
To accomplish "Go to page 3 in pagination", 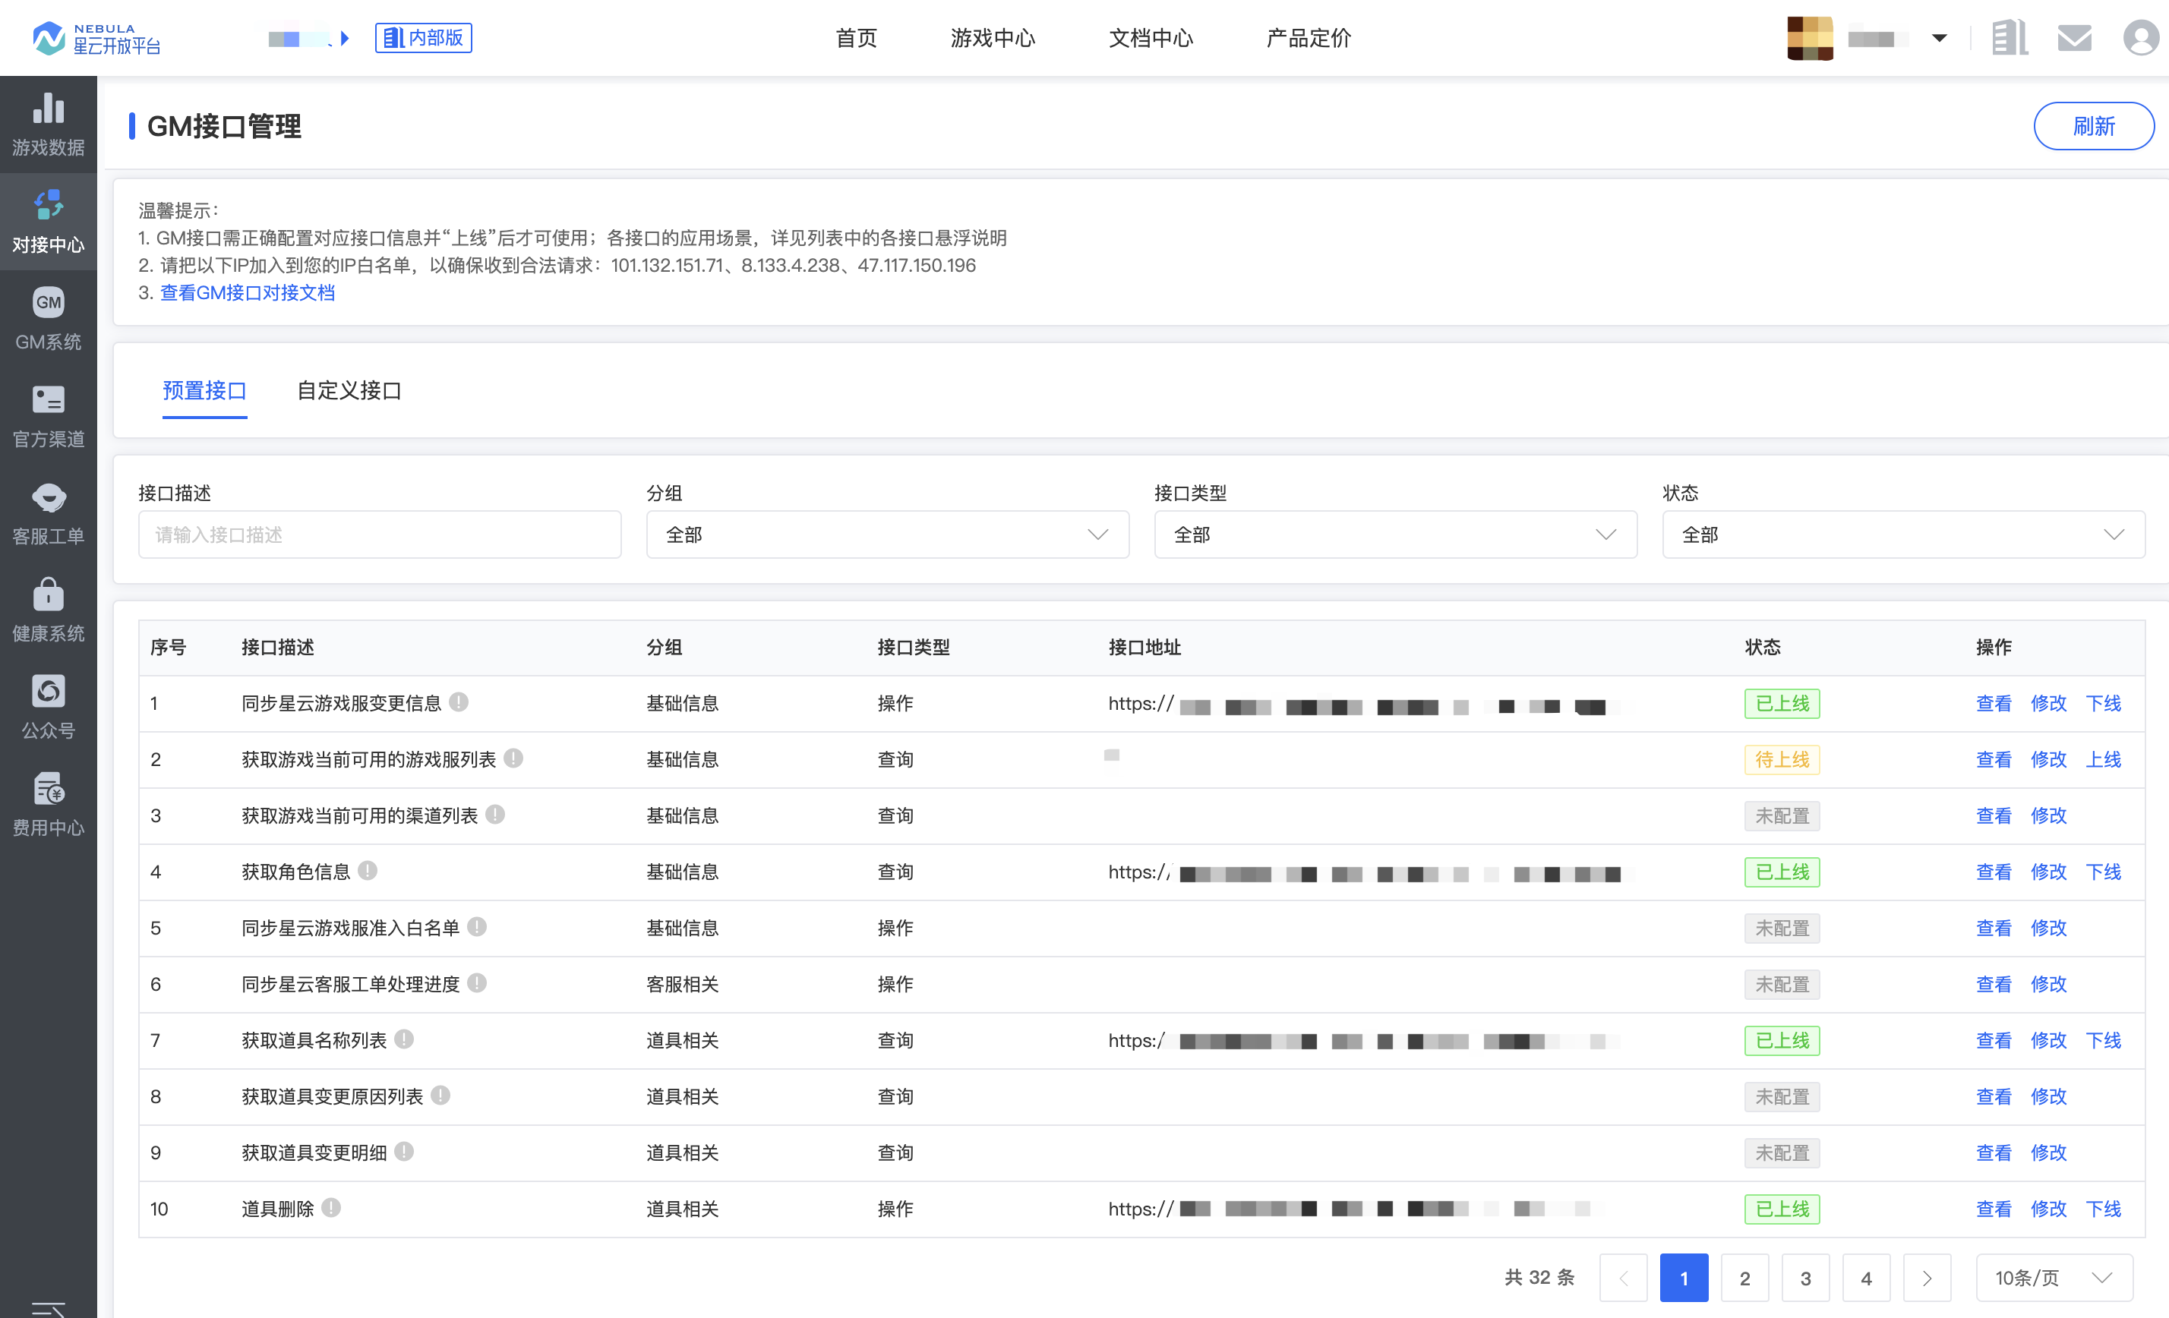I will (x=1804, y=1278).
